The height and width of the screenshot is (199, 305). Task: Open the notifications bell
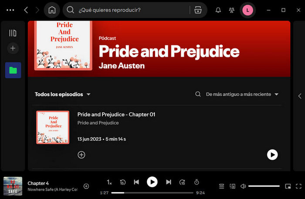[x=218, y=10]
